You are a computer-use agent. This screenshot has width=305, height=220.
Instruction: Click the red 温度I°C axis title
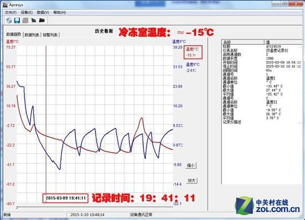coord(12,42)
